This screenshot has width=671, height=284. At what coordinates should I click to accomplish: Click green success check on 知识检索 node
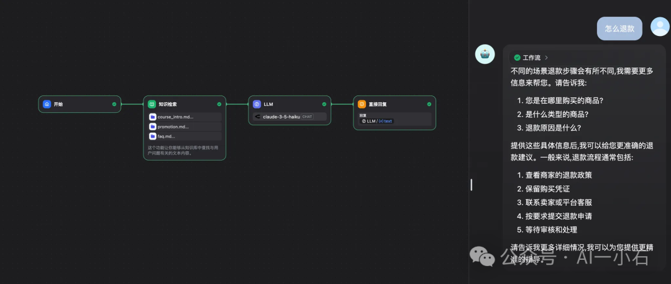[x=219, y=104]
